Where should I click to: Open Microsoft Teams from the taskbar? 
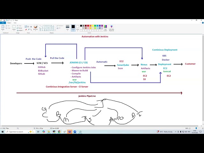[x=69, y=132]
